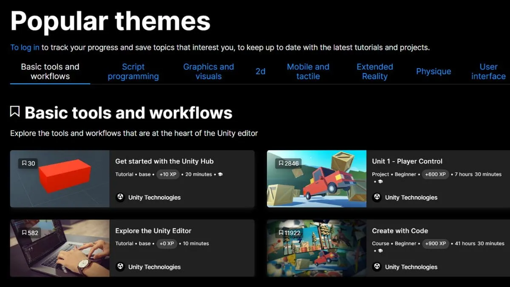The width and height of the screenshot is (510, 287).
Task: Open the Explore the Unity Editor title link
Action: [153, 231]
